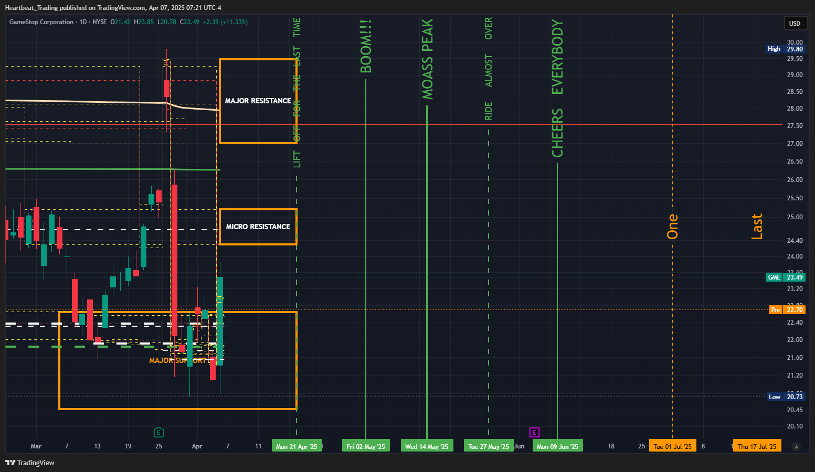Select the Tue 27 May '25 date label
Image resolution: width=815 pixels, height=472 pixels.
489,446
